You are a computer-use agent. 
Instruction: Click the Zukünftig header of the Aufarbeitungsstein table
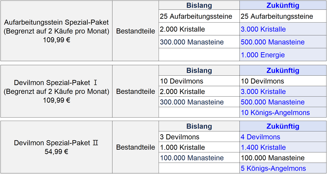[283, 5]
